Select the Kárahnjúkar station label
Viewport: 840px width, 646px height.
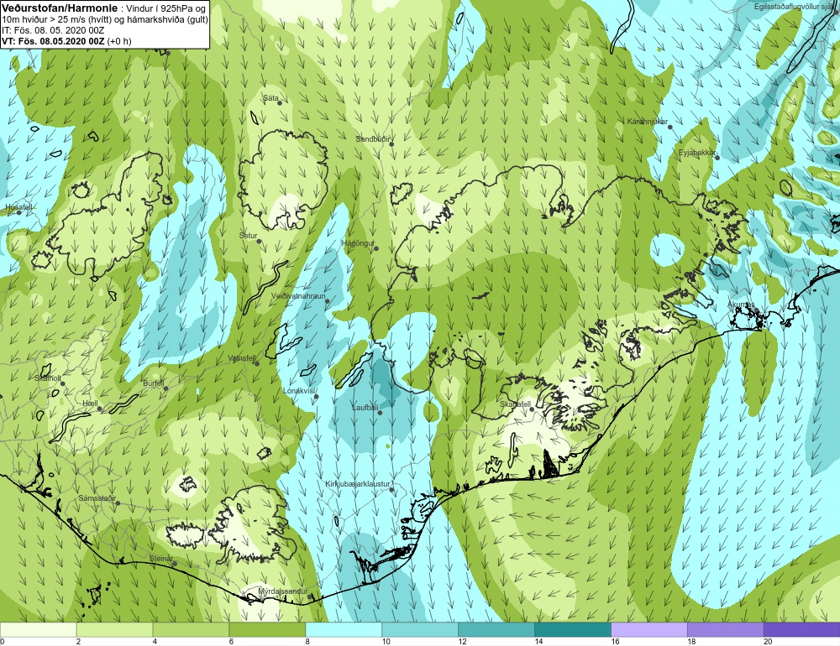pyautogui.click(x=647, y=122)
